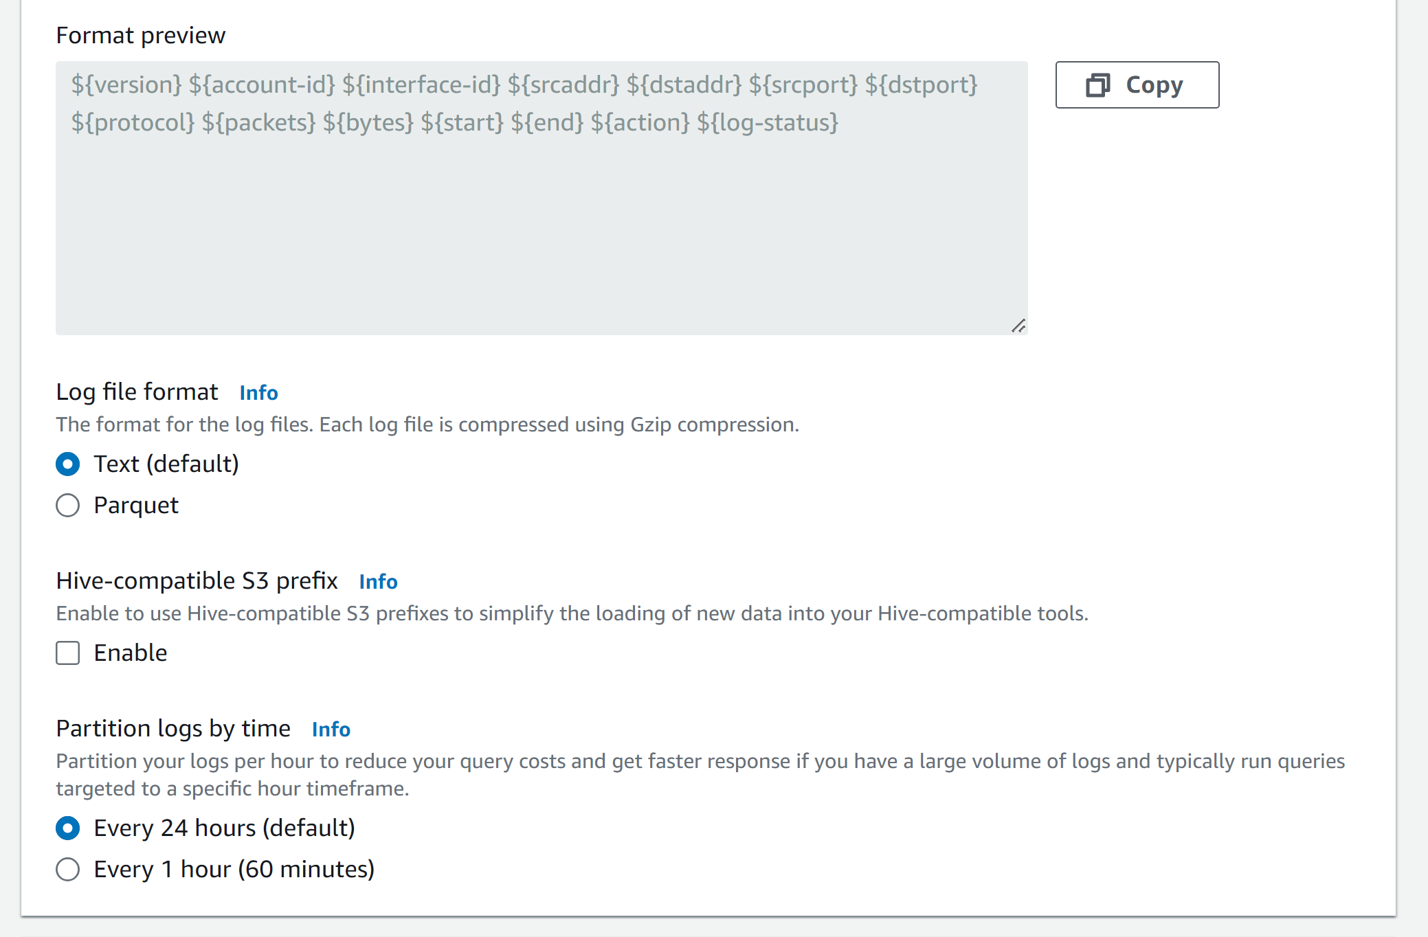This screenshot has height=937, width=1428.
Task: Click inside the Format preview text area
Action: coord(541,220)
